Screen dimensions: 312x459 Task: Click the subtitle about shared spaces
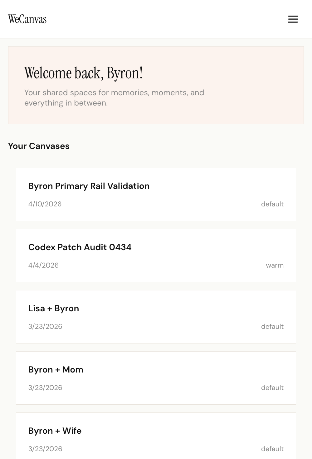click(x=114, y=97)
